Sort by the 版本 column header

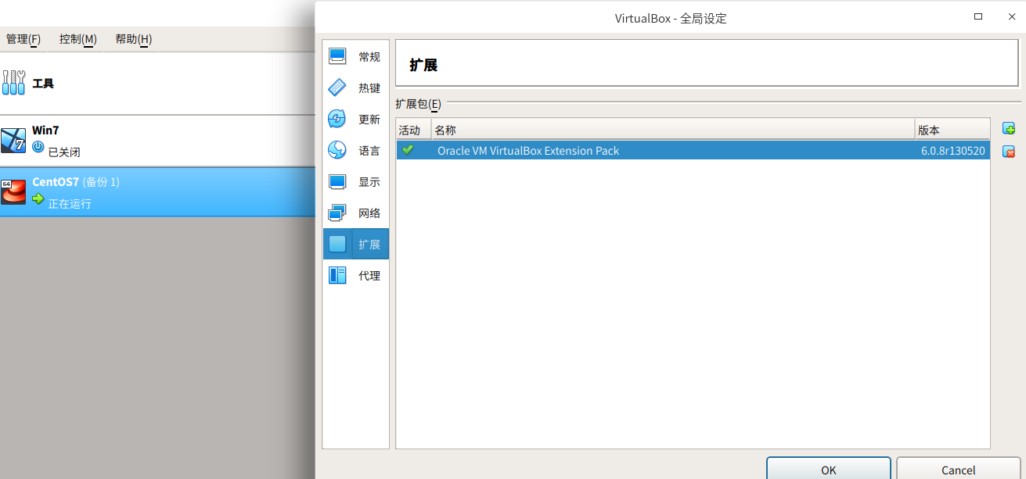coord(952,130)
